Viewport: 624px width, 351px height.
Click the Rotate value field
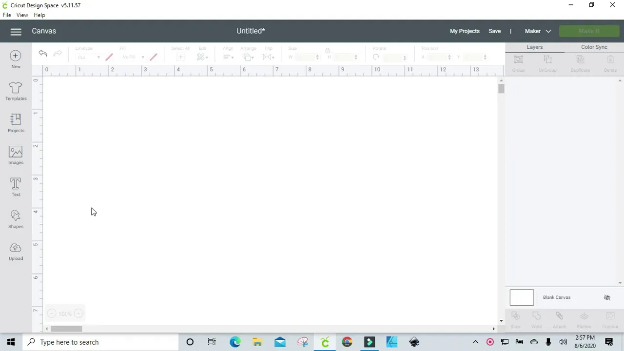[x=394, y=57]
